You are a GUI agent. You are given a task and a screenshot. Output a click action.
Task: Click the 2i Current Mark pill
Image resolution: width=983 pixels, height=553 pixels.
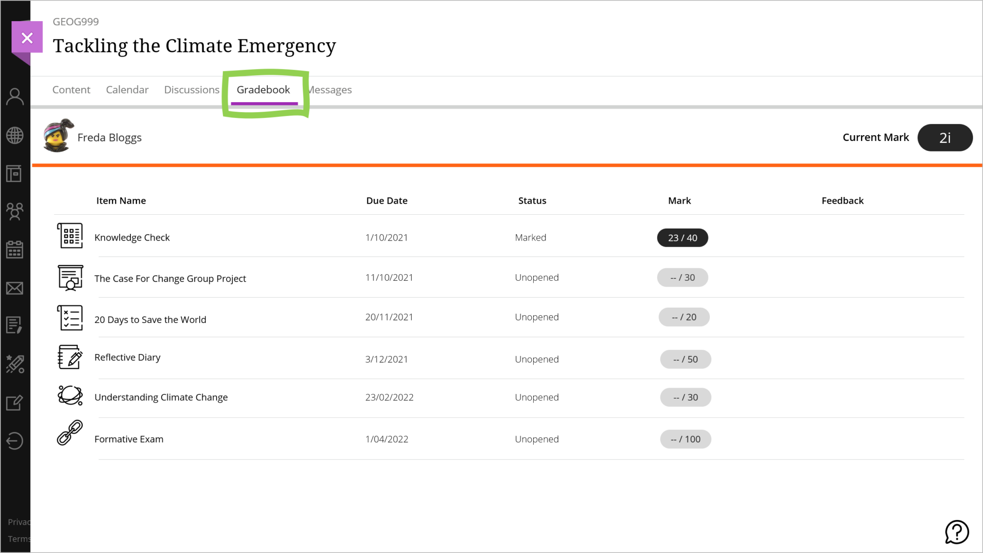coord(945,138)
